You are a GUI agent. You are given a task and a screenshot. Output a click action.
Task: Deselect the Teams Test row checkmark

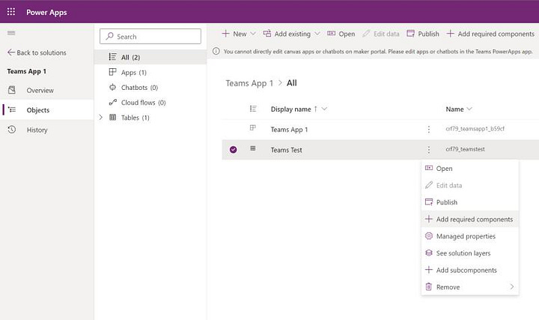pyautogui.click(x=233, y=150)
